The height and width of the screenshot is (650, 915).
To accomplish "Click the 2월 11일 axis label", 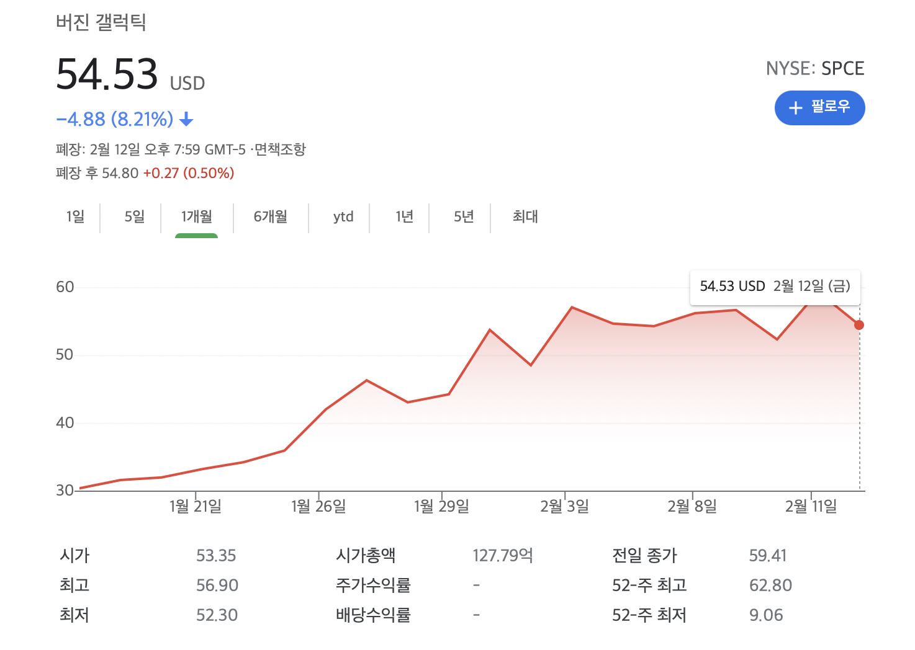I will pyautogui.click(x=811, y=507).
